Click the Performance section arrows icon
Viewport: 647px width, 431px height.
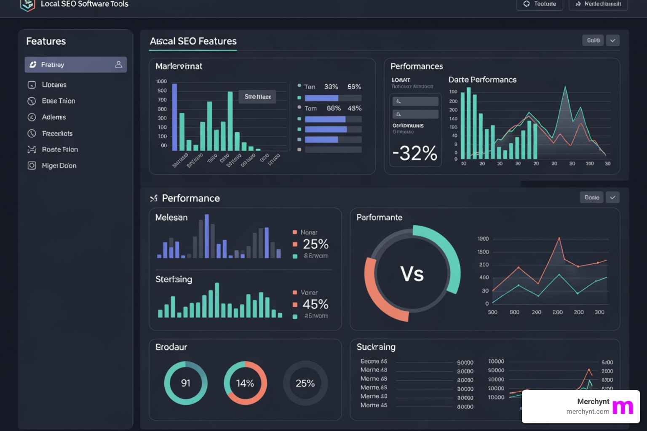pos(154,198)
